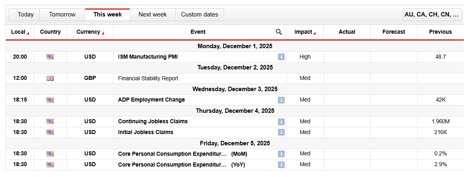Open info icon for ISM Manufacturing PMI
This screenshot has height=177, width=469.
click(281, 57)
